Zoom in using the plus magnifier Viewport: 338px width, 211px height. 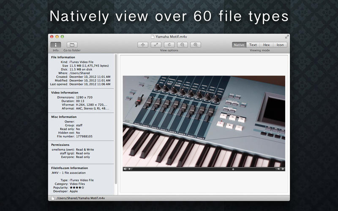tap(195, 45)
